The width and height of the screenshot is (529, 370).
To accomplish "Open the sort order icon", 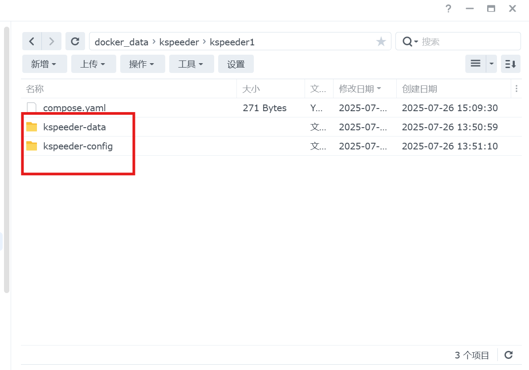I will [511, 64].
